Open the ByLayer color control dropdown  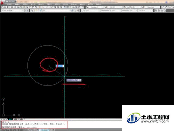[x=91, y=10]
